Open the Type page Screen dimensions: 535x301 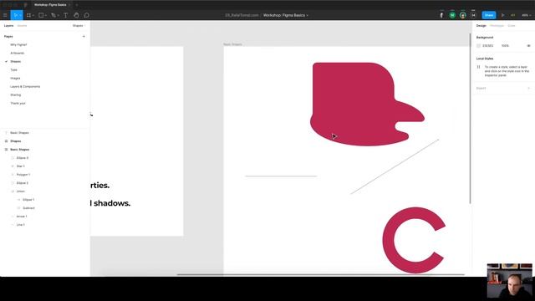pos(13,70)
